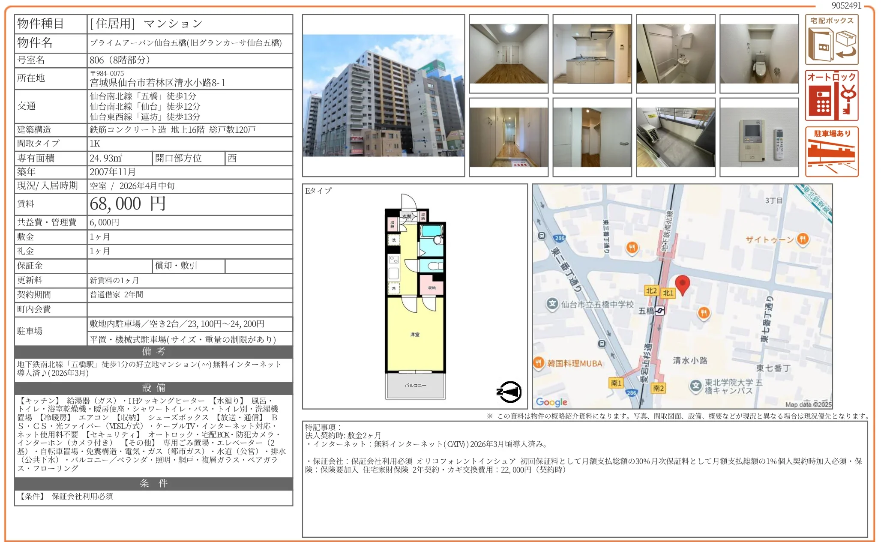881x542 pixels.
Task: Click the オートロック auto-lock icon
Action: pyautogui.click(x=831, y=96)
